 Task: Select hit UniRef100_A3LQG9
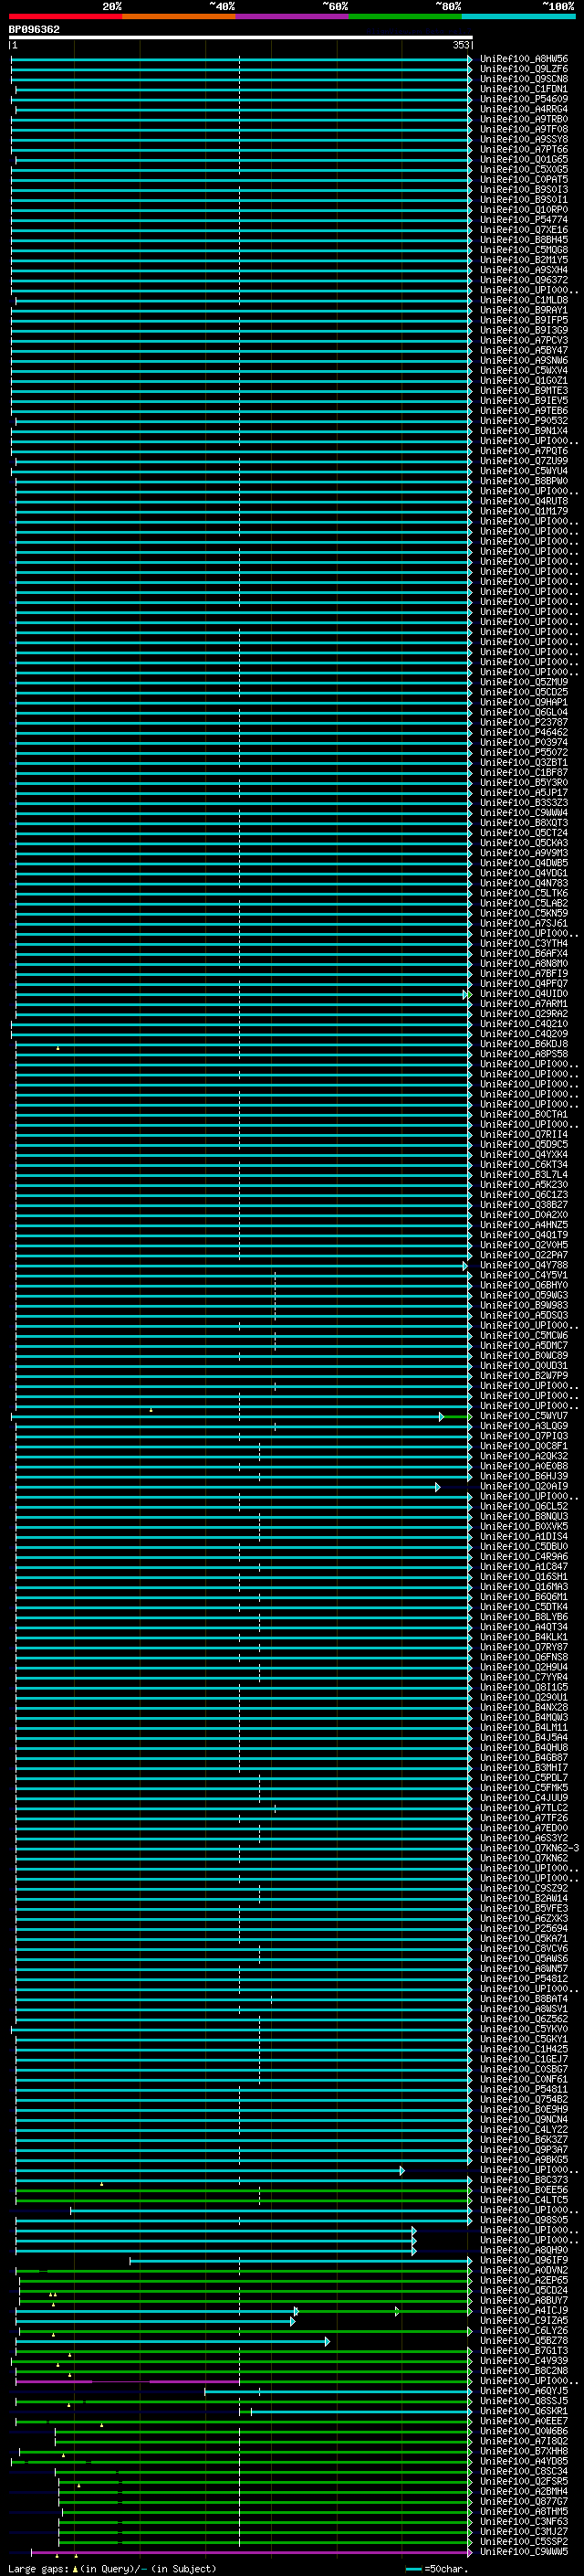tap(524, 1426)
